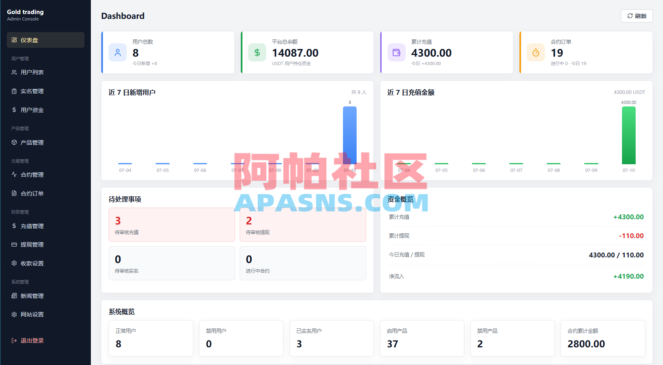Open the 待审核充值 pending card showing 3
Image resolution: width=663 pixels, height=365 pixels.
pyautogui.click(x=172, y=225)
